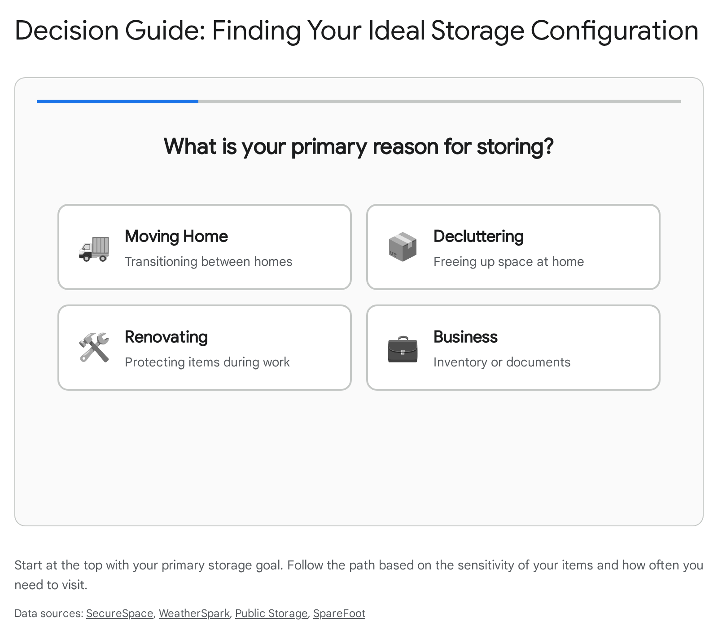
Task: Select the Business option title
Action: pos(465,337)
